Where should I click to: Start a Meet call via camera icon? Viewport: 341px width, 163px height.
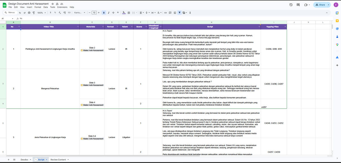305,5
